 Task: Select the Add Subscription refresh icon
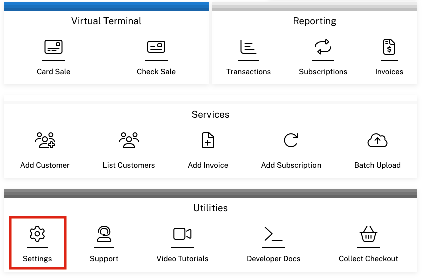click(291, 140)
